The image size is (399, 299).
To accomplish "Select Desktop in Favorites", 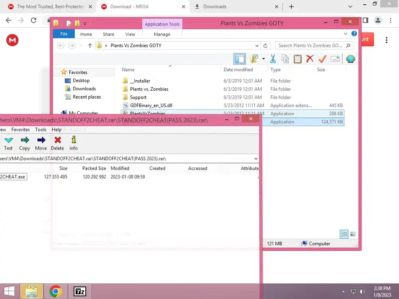I will tap(81, 80).
